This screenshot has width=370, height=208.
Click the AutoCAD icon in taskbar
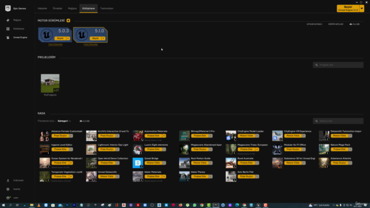[124, 205]
